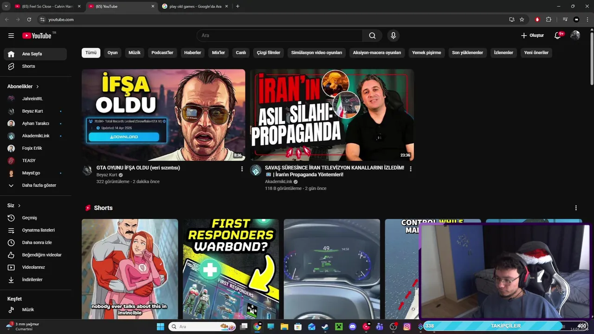The height and width of the screenshot is (334, 594).
Task: Open options for GTA OYUNU İFŞA OLDU video
Action: point(242,169)
